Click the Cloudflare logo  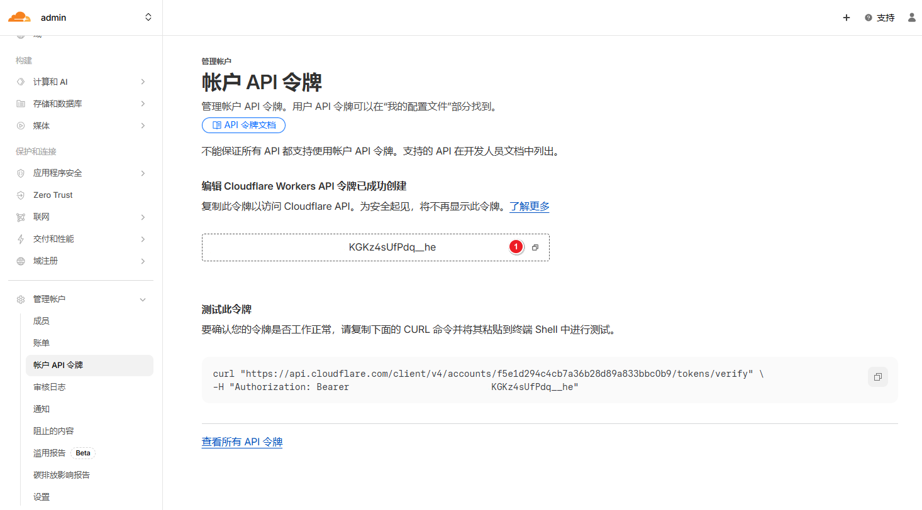(x=19, y=17)
